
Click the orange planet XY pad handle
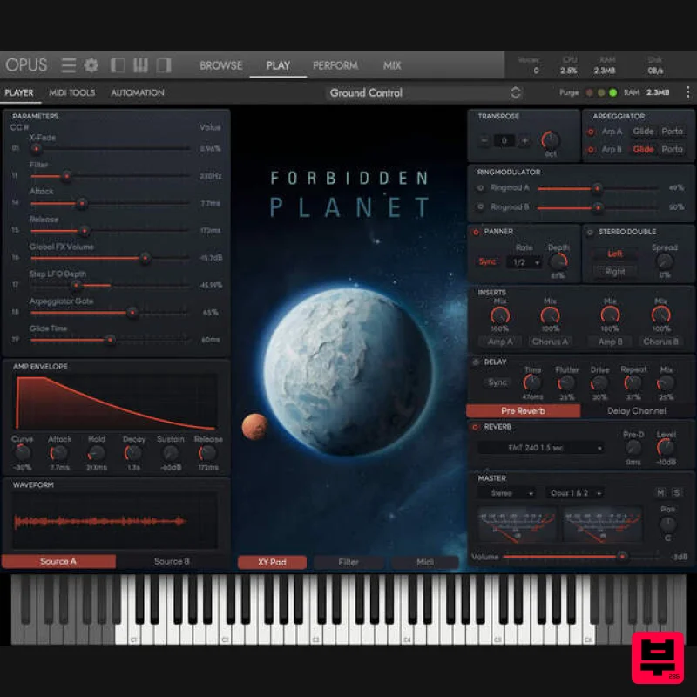pos(254,427)
